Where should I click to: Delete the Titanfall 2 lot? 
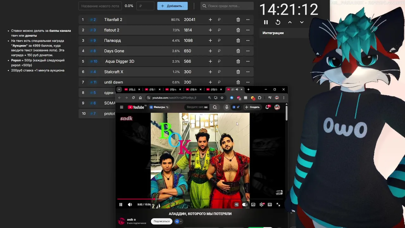[x=238, y=20]
